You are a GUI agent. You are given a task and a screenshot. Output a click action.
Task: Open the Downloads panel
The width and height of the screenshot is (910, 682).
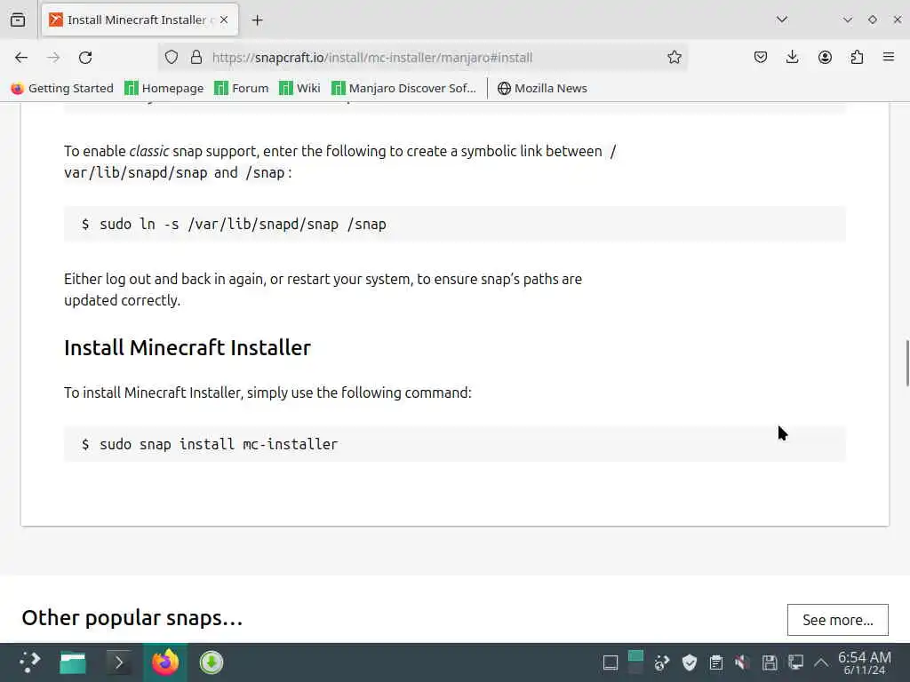coord(792,57)
